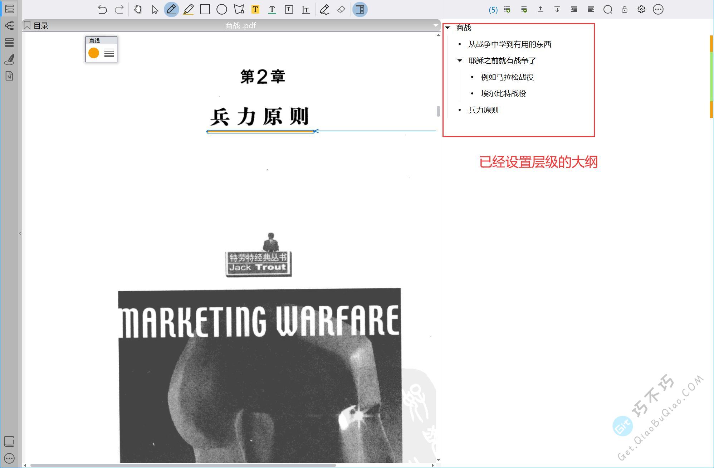Click the 第2章 chapter heading text
Viewport: 714px width, 468px height.
pos(263,77)
